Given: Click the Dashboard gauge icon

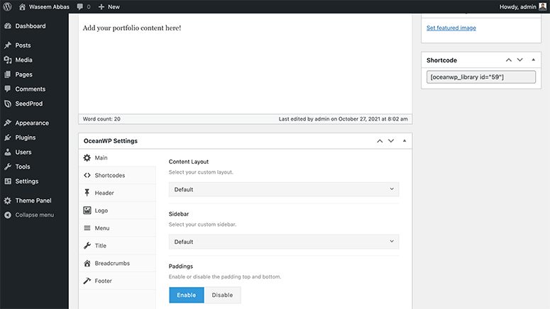Looking at the screenshot, I should tap(8, 26).
